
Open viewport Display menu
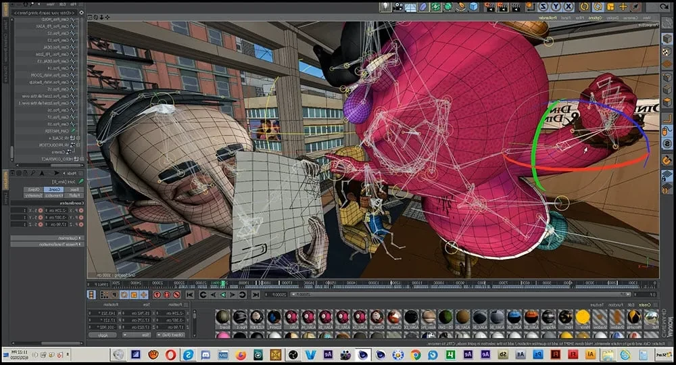(x=613, y=18)
